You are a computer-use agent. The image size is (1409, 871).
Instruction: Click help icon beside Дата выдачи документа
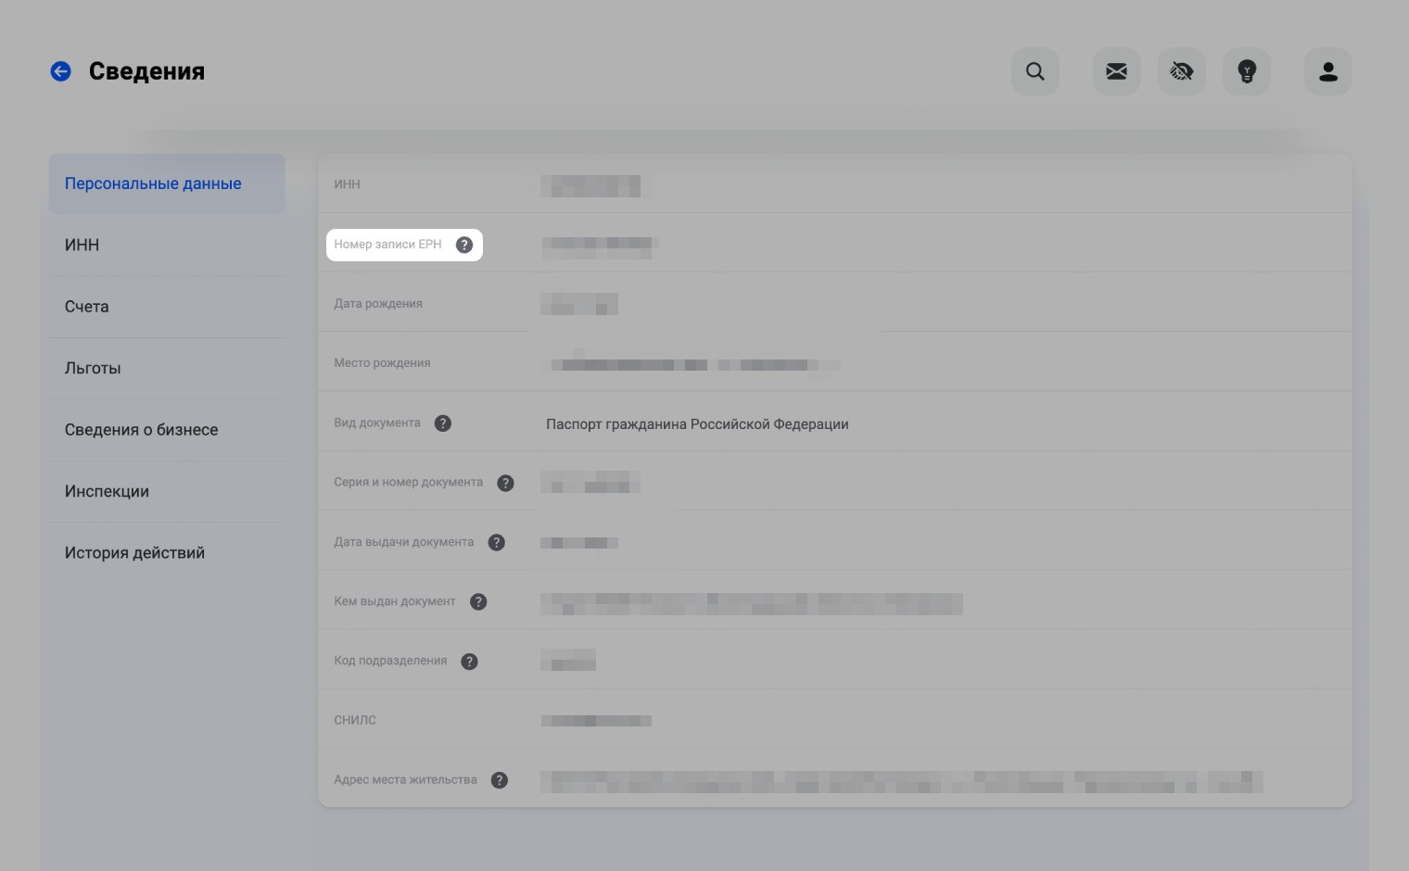497,542
